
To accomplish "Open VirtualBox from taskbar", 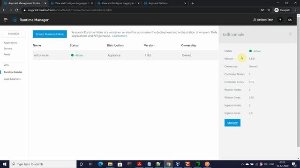I will click(x=178, y=164).
